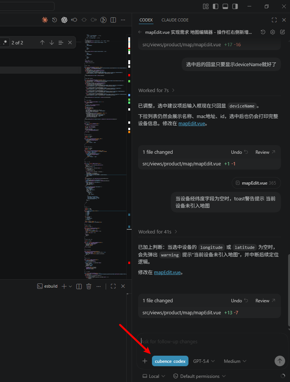Open the git graph circular icon
This screenshot has width=290, height=382.
coord(103,20)
